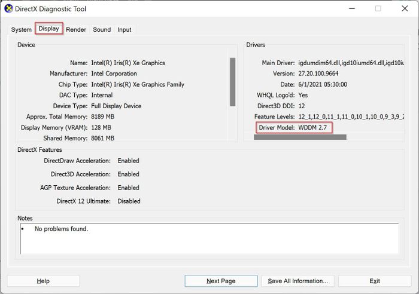Open the Input tab
Screen dimensions: 419x294
[x=125, y=30]
